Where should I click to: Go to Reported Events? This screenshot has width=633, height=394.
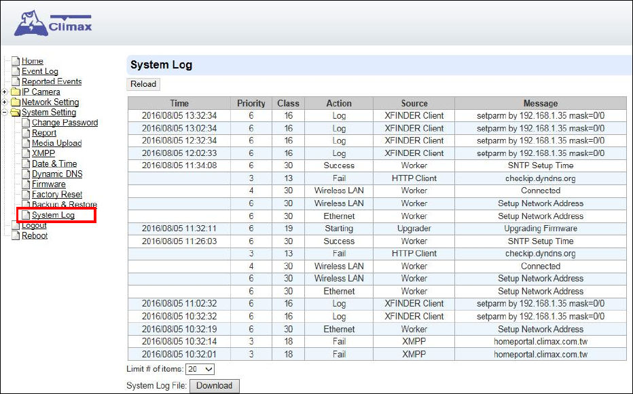[52, 81]
